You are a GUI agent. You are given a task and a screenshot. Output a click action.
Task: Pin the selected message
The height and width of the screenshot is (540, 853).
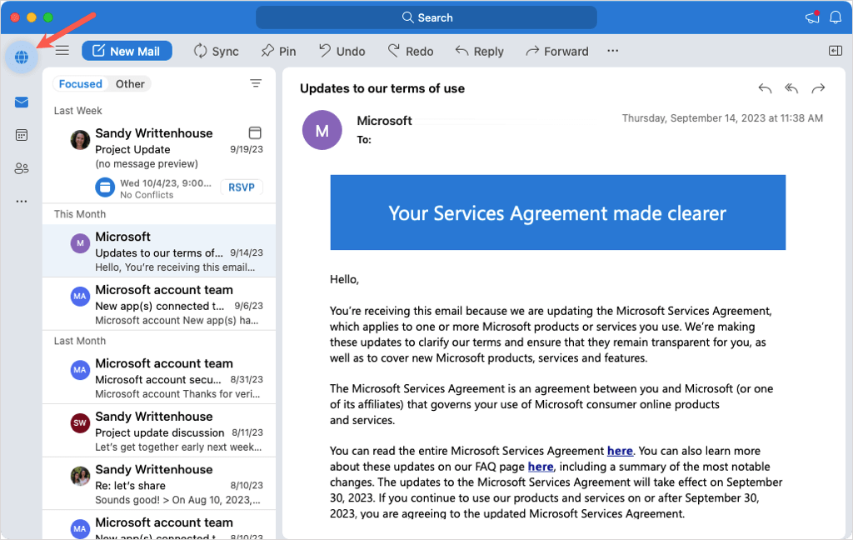(x=278, y=51)
